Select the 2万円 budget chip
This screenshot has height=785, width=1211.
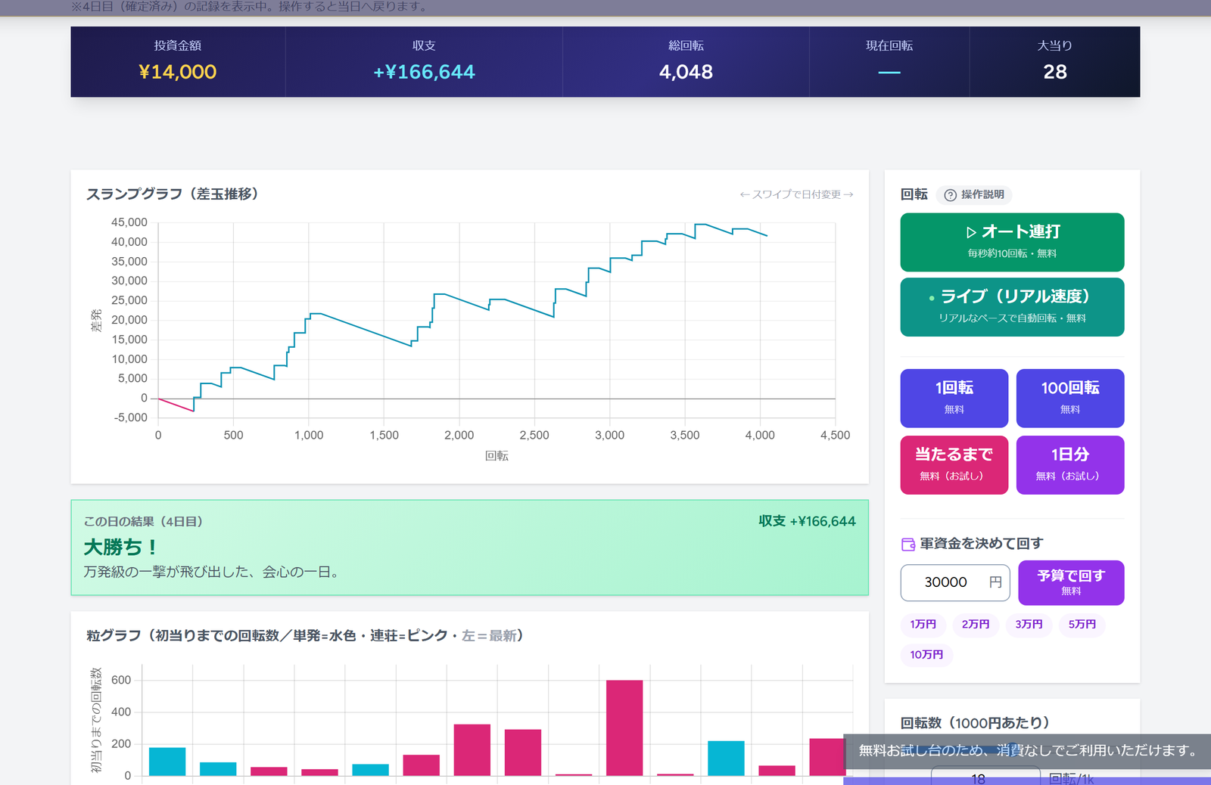(976, 624)
